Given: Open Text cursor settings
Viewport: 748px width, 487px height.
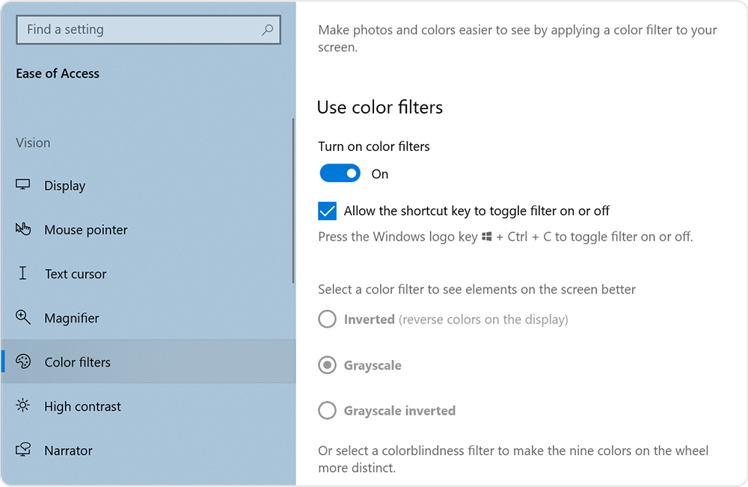Looking at the screenshot, I should (x=75, y=273).
